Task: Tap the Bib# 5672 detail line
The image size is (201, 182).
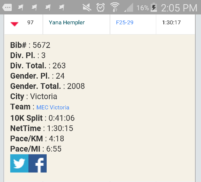Action: [x=30, y=45]
